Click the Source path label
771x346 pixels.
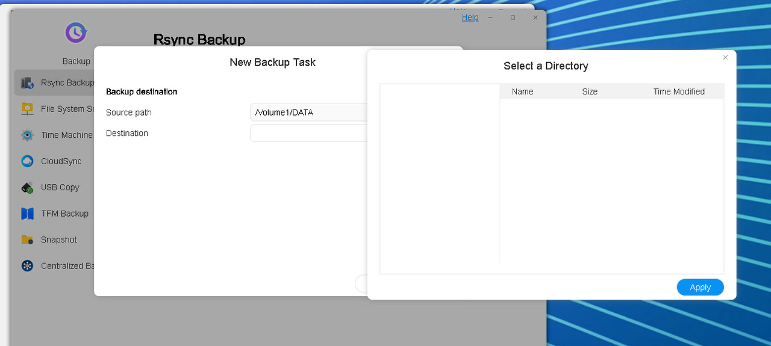pyautogui.click(x=129, y=113)
